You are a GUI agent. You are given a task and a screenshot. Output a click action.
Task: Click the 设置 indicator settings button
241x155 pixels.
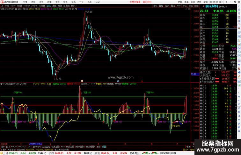click(x=104, y=147)
